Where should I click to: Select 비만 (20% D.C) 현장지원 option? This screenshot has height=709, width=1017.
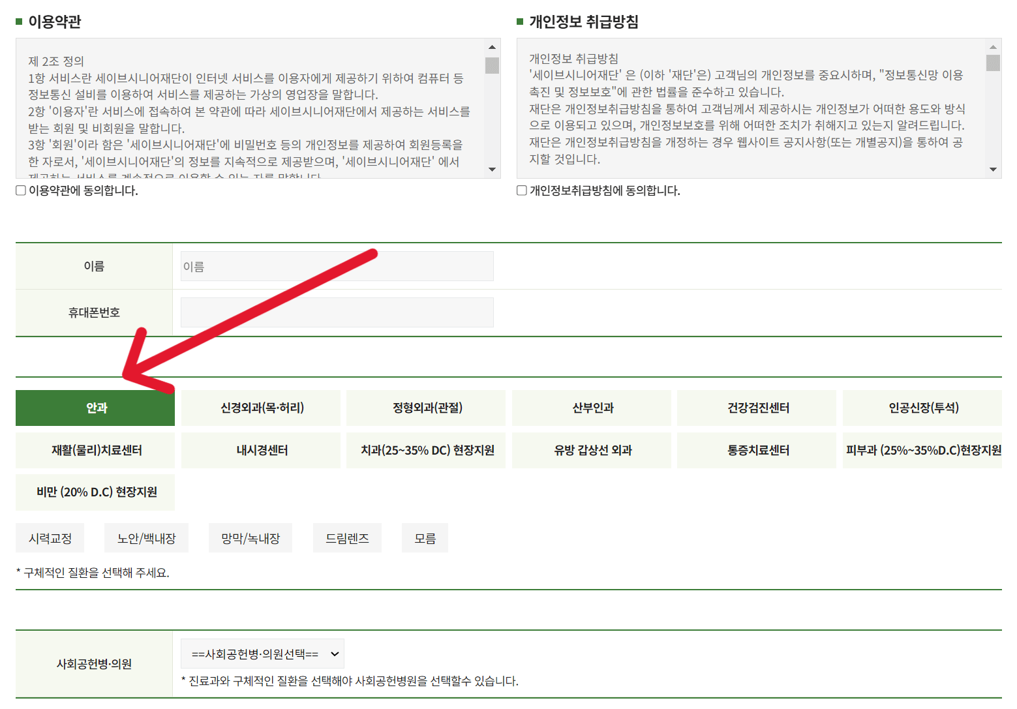click(x=95, y=492)
